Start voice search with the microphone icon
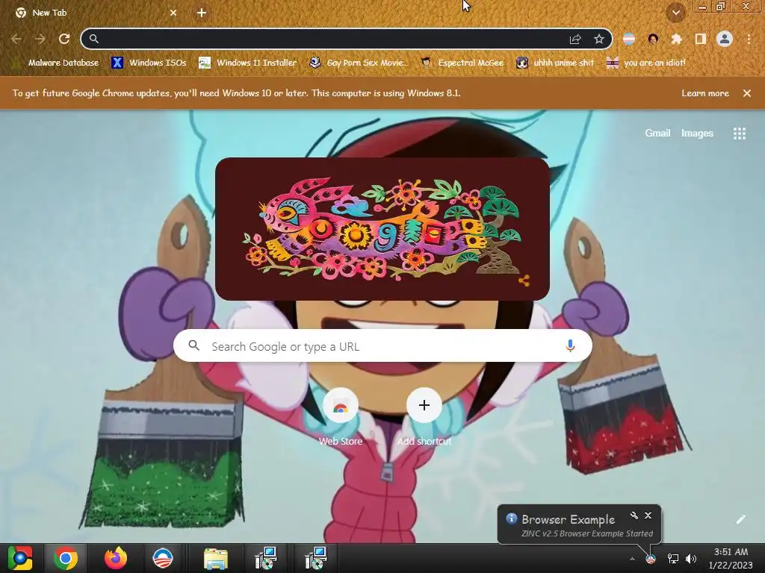765x573 pixels. (570, 346)
